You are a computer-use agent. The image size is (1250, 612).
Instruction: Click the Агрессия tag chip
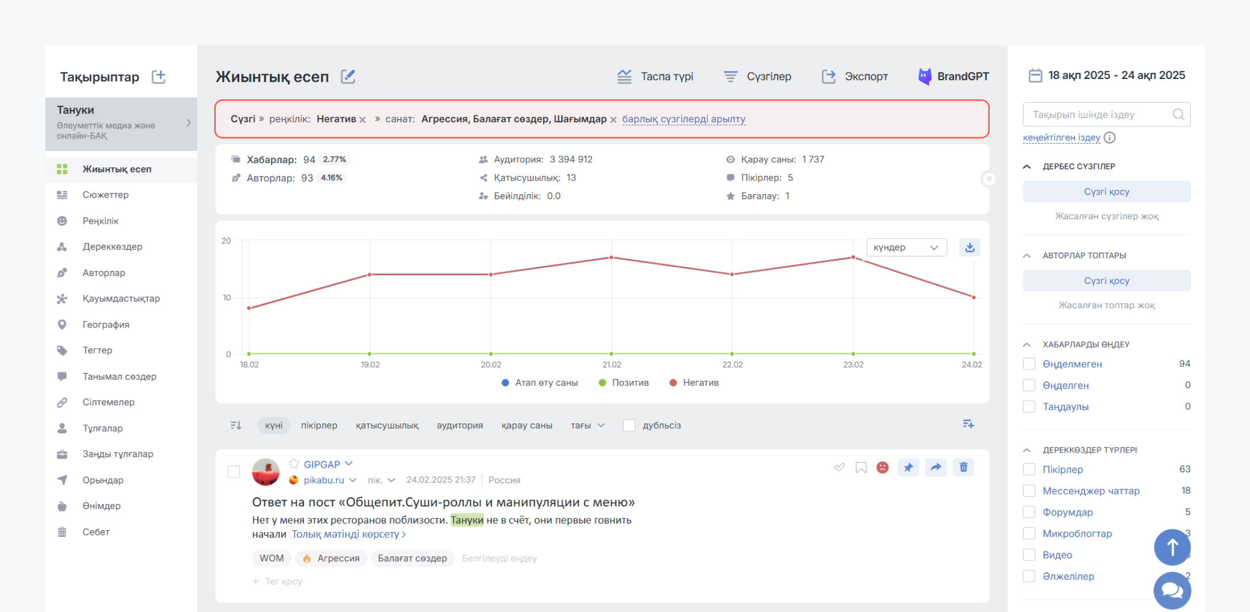331,559
